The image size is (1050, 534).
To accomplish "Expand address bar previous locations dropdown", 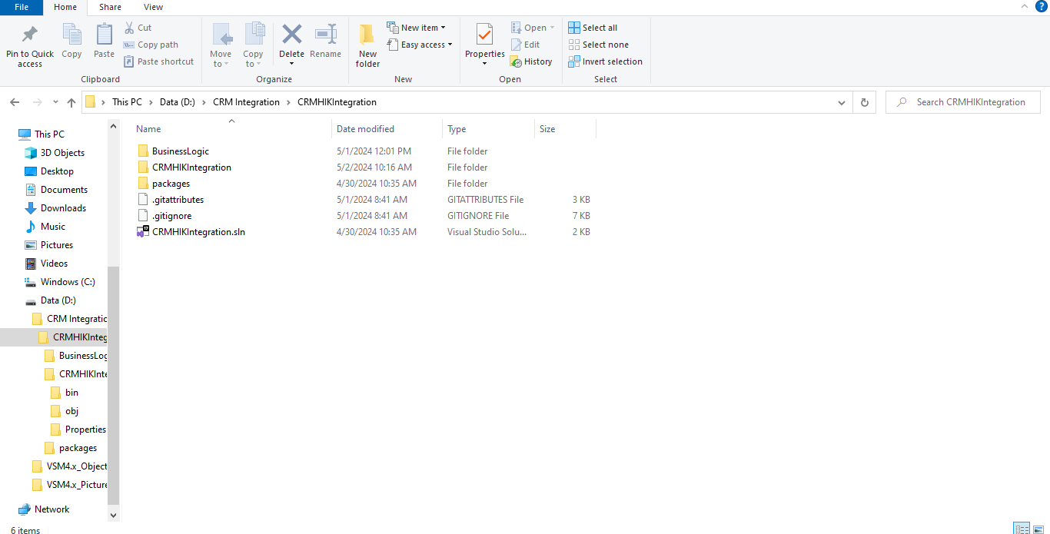I will 843,102.
